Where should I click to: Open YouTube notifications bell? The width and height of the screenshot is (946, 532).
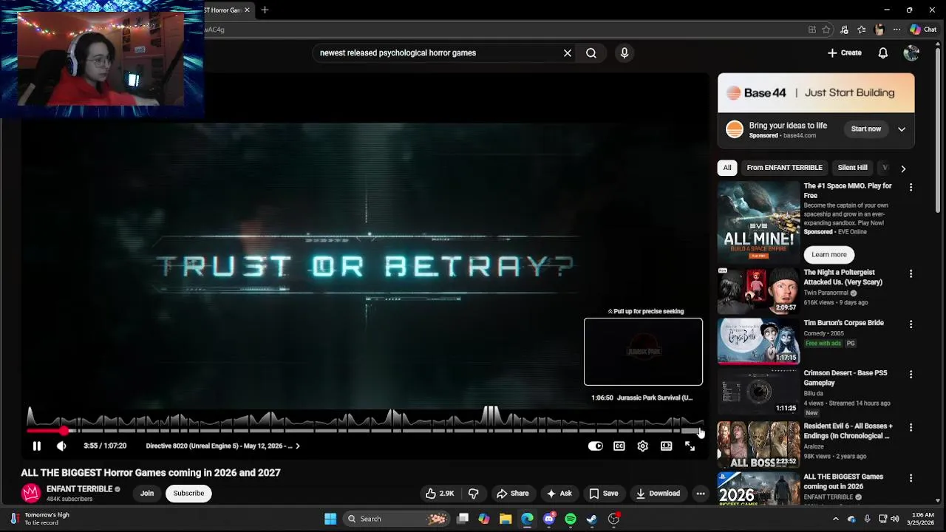point(882,53)
